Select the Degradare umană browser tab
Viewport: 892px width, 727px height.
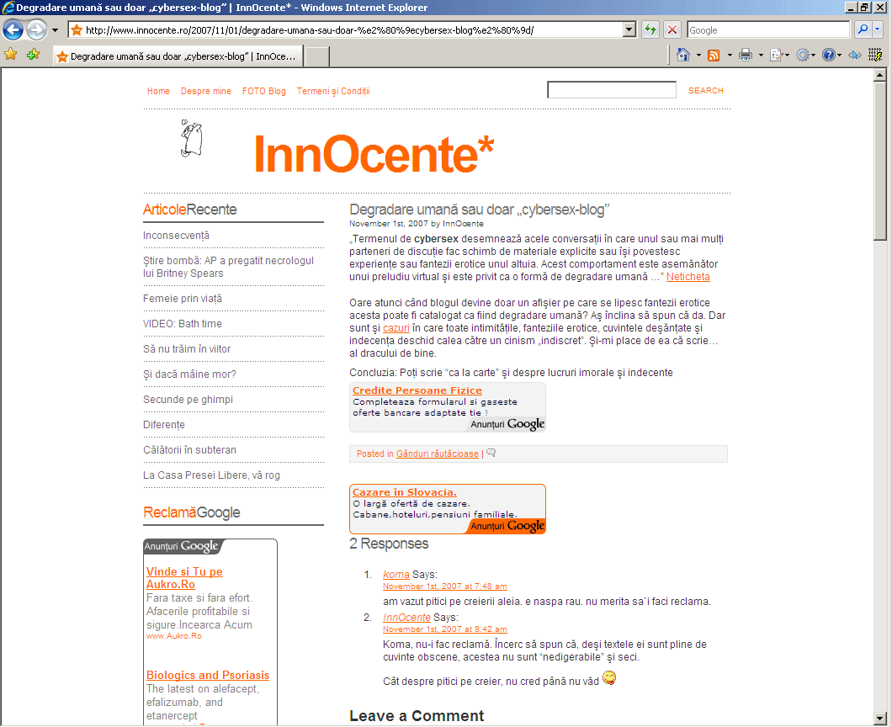pyautogui.click(x=177, y=56)
